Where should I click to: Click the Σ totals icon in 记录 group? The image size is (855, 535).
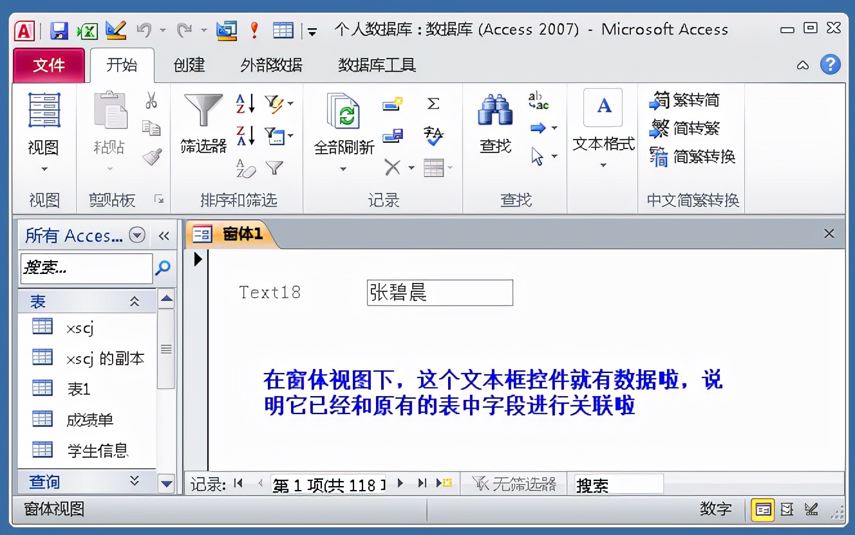click(433, 102)
